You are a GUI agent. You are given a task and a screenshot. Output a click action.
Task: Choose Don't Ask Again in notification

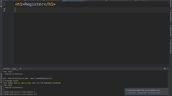154,93
